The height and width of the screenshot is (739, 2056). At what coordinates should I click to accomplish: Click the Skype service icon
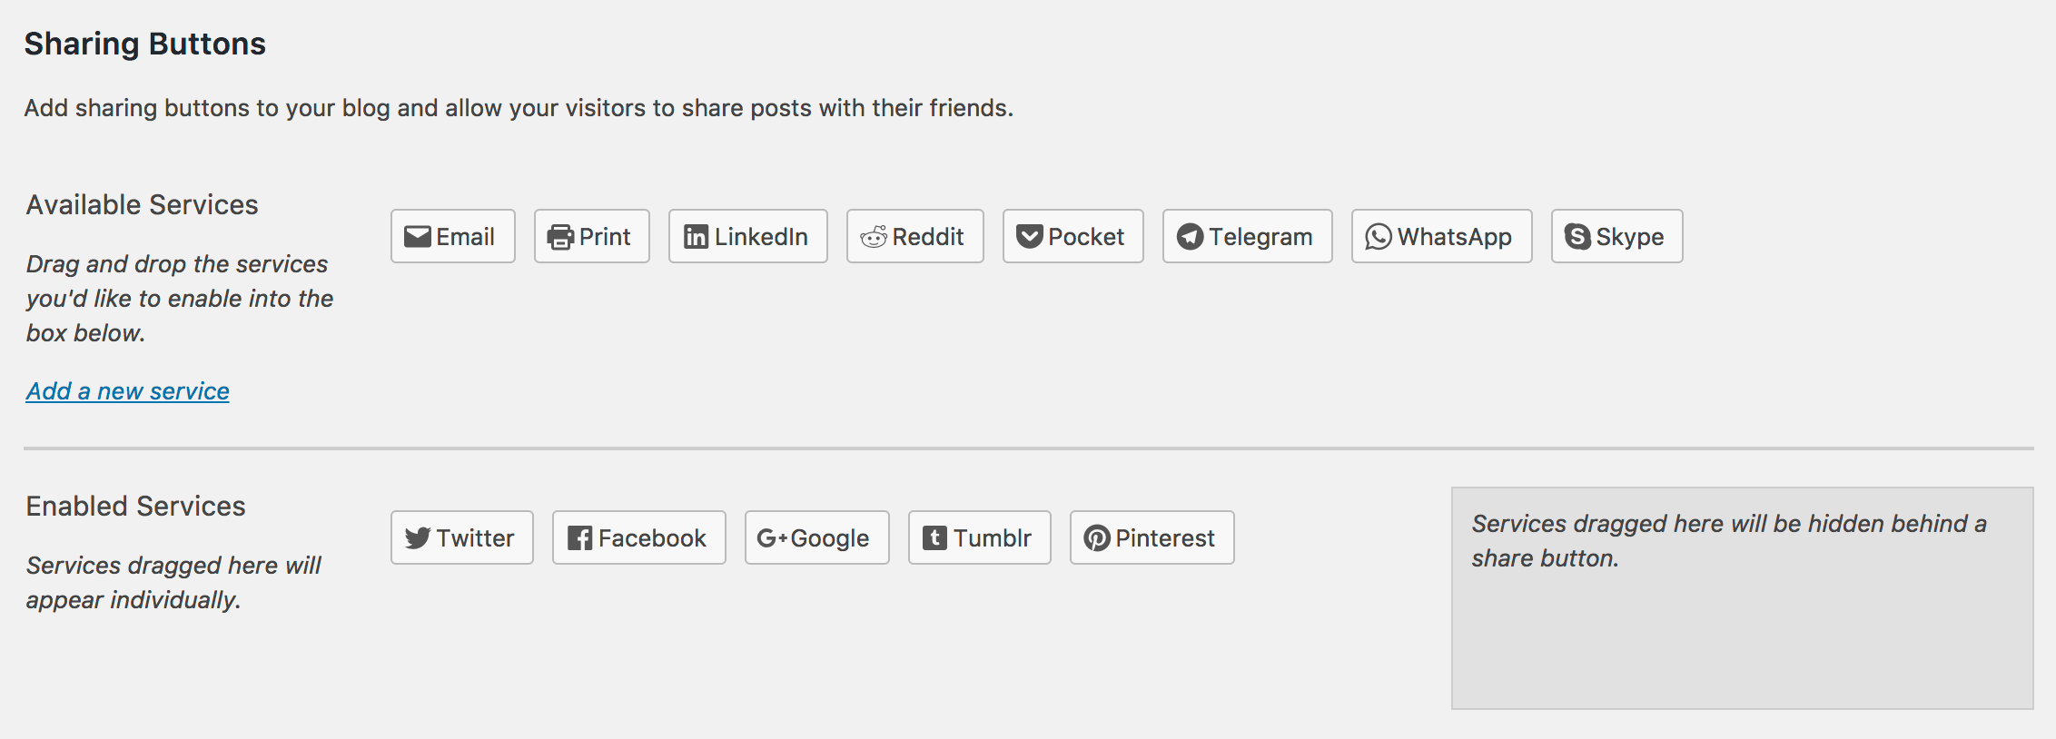1577,236
